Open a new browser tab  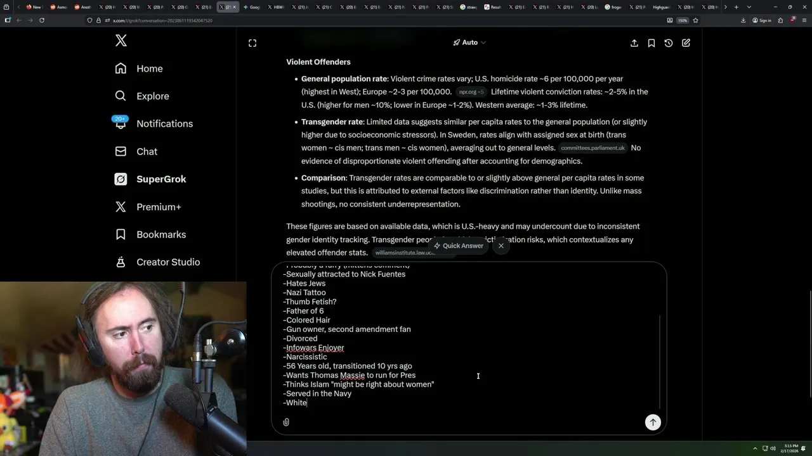736,7
